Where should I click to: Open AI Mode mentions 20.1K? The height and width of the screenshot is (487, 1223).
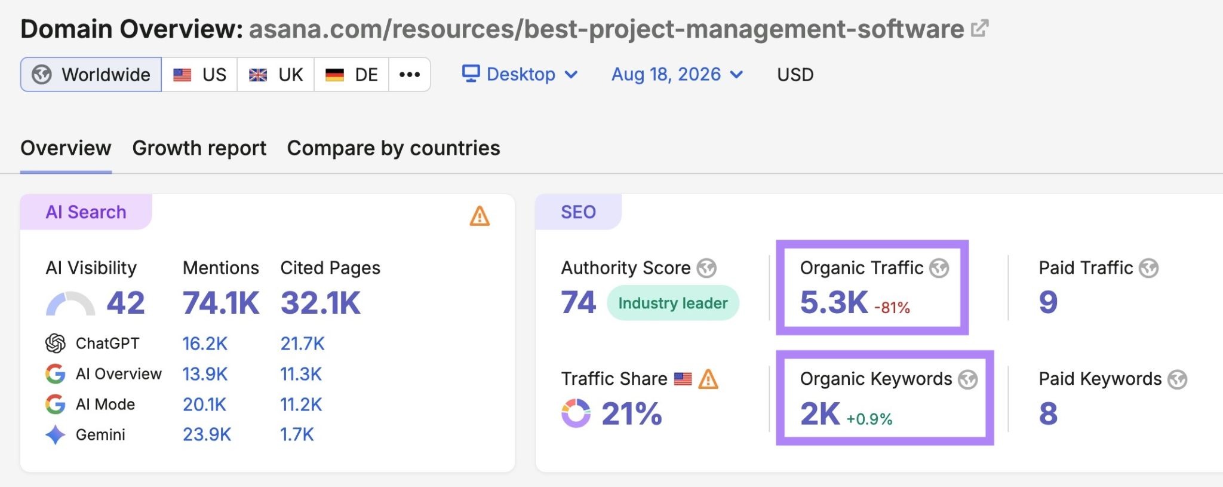click(204, 405)
